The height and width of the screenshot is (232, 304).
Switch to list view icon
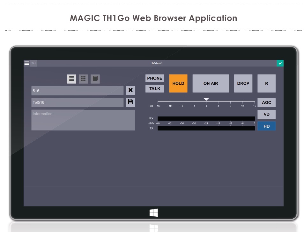point(71,79)
